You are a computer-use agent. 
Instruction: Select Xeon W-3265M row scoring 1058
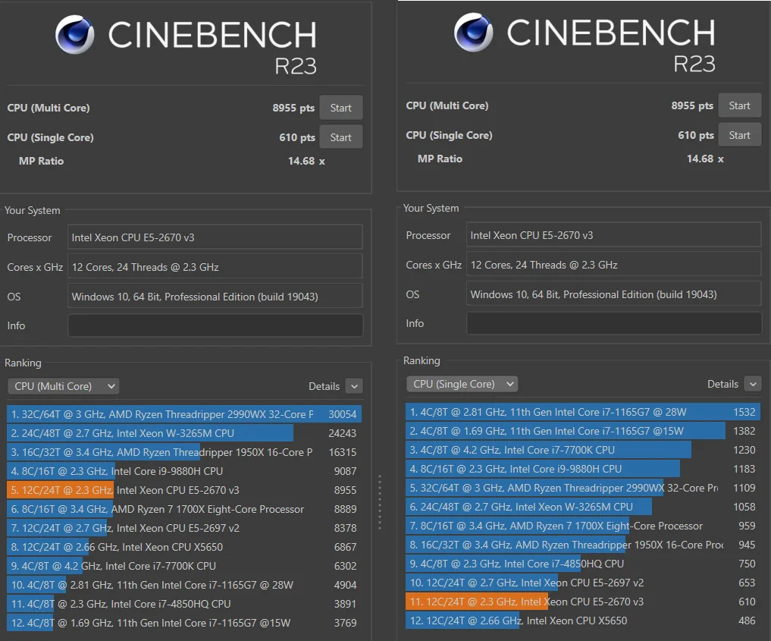[x=583, y=507]
